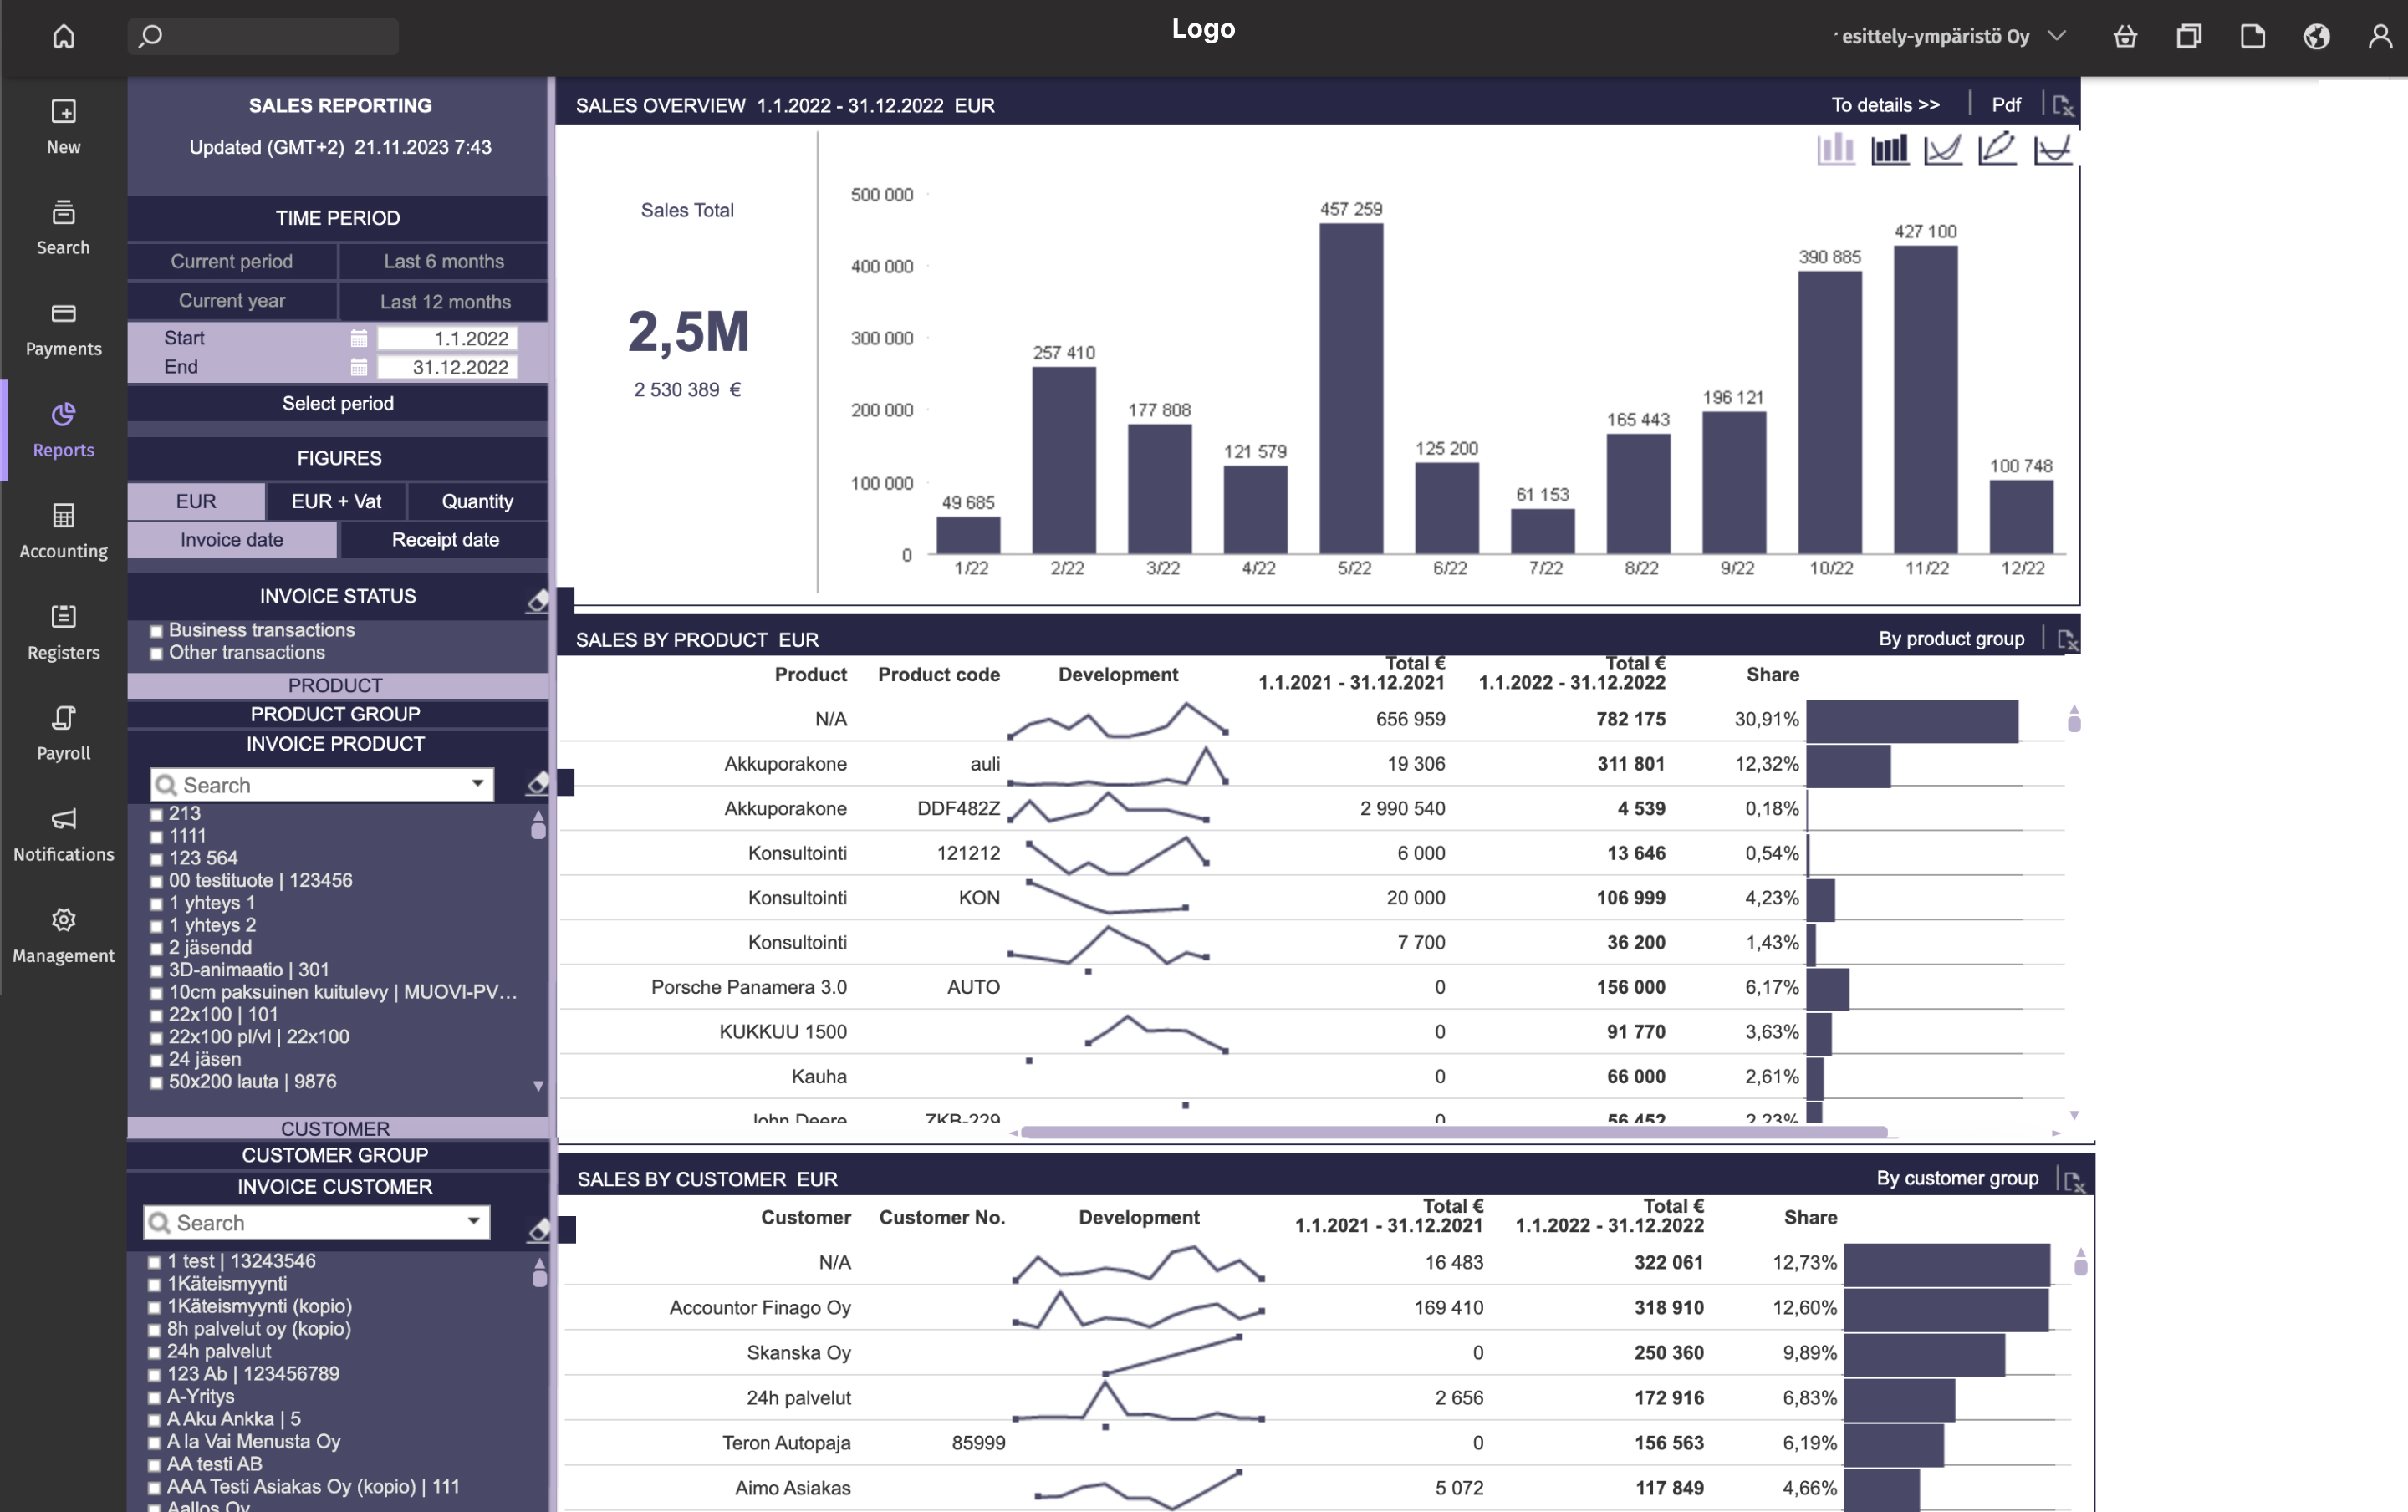The image size is (2408, 1512).
Task: Expand the INVOICE PRODUCT section header
Action: click(337, 745)
